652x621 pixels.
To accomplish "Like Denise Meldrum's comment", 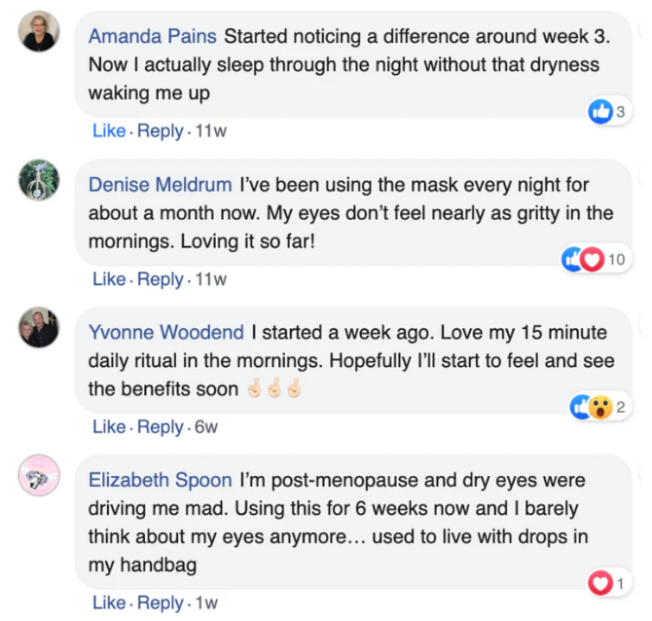I will coord(109,279).
